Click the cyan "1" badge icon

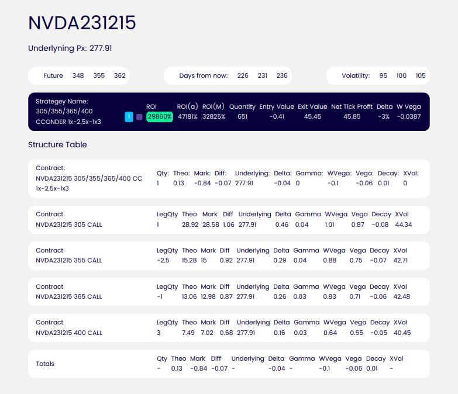click(x=129, y=117)
